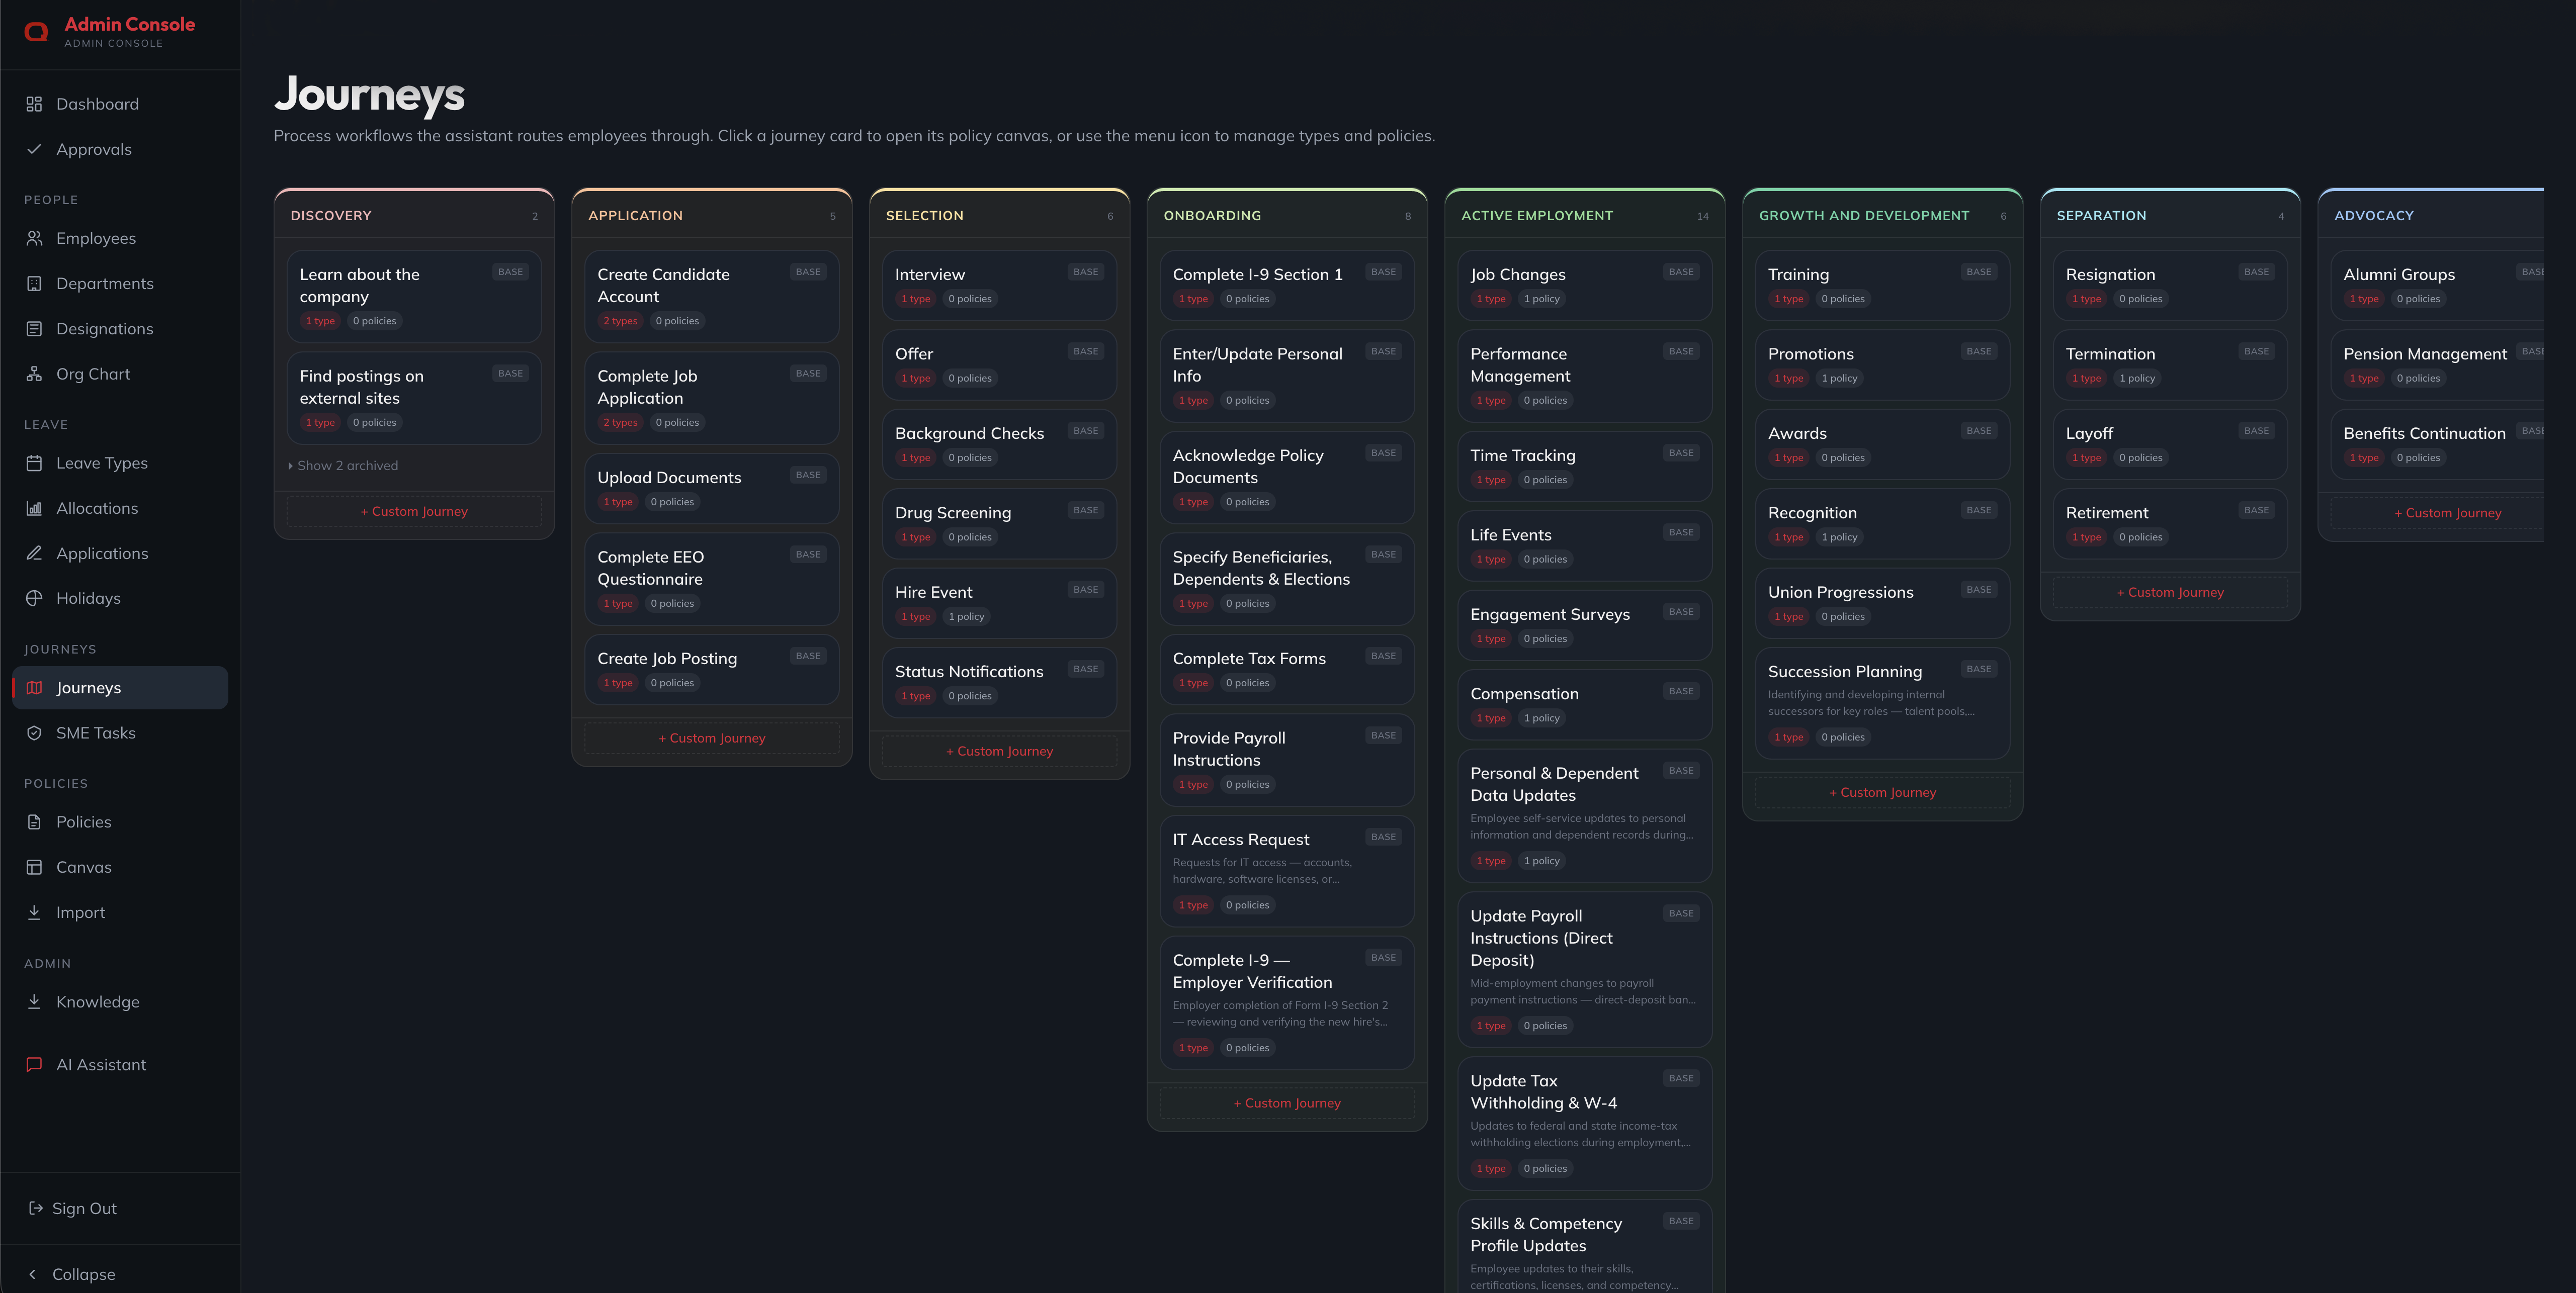
Task: Add Custom Journey to Application column
Action: click(712, 738)
